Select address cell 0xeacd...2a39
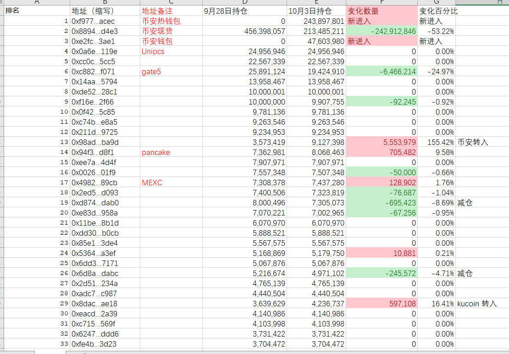This screenshot has height=354, width=509. pyautogui.click(x=105, y=314)
